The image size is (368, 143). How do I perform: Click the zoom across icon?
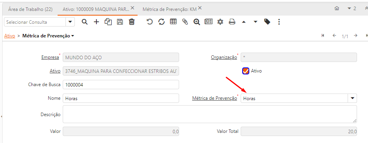pyautogui.click(x=197, y=22)
